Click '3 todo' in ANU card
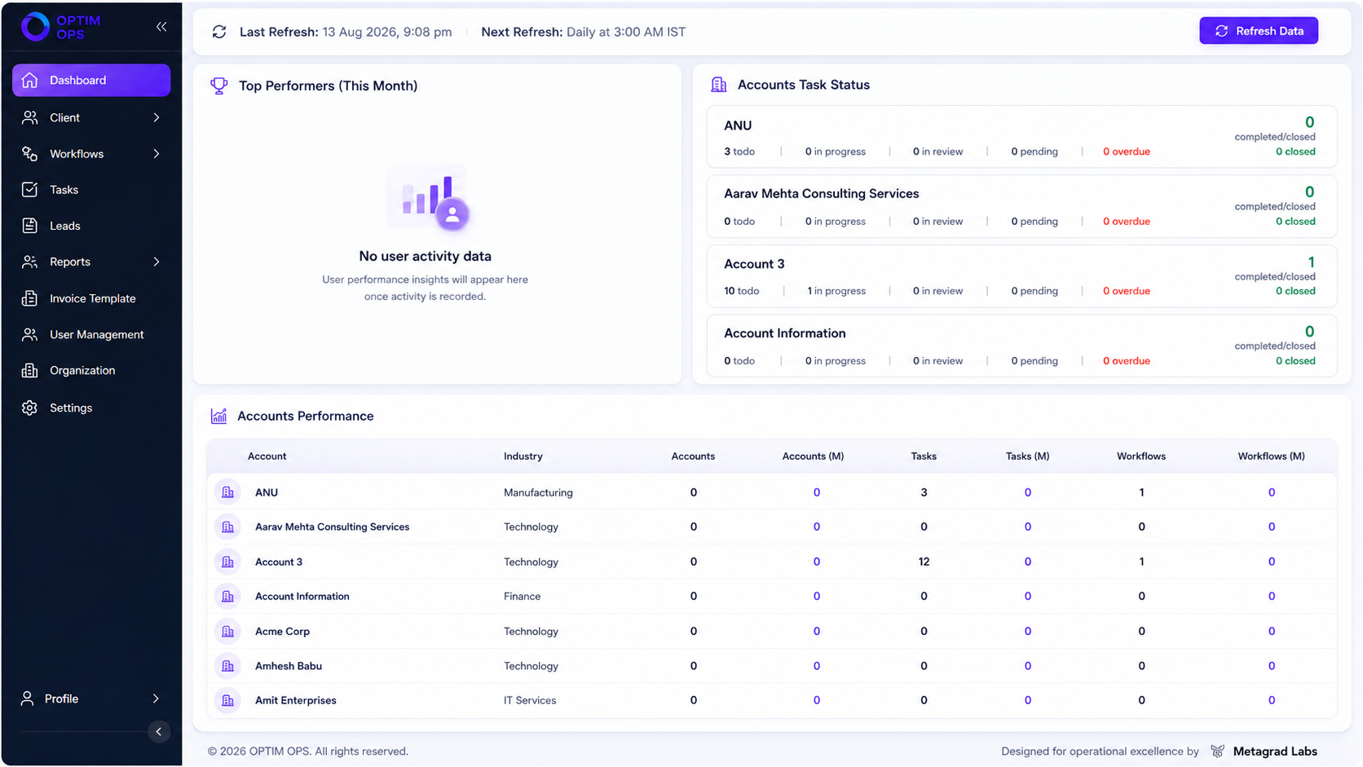The width and height of the screenshot is (1363, 767). tap(739, 152)
